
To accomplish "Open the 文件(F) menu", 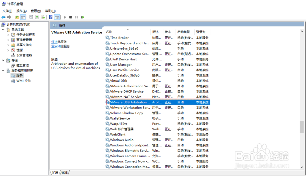I will tap(7, 11).
